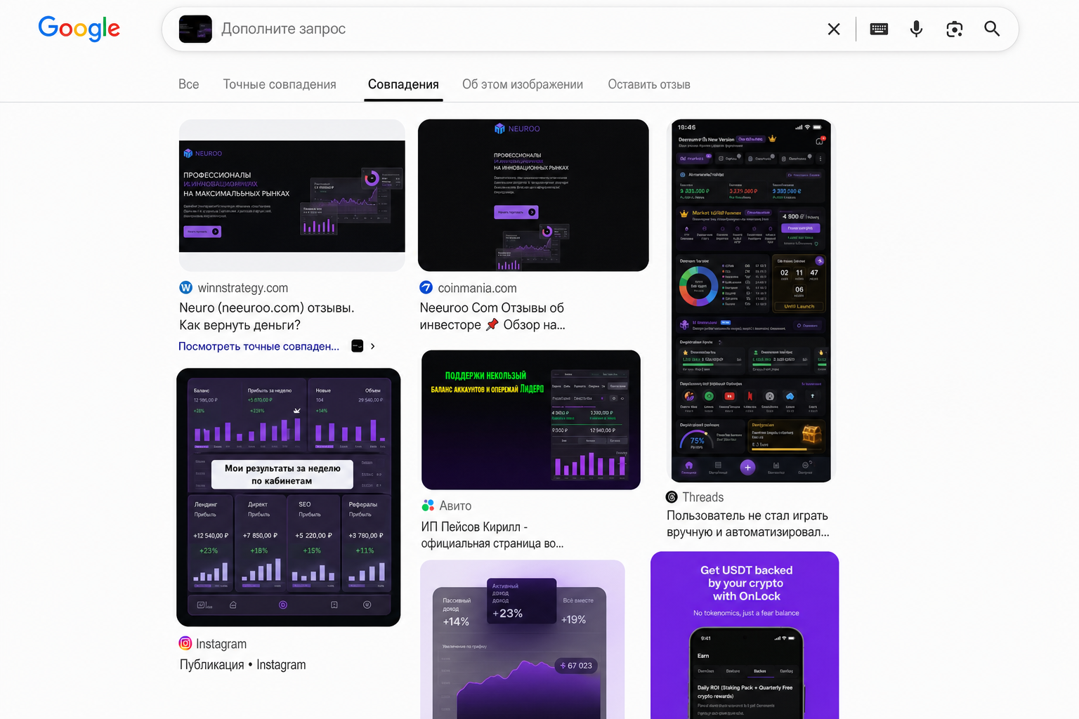Clear the search box with X
1079x719 pixels.
point(834,29)
